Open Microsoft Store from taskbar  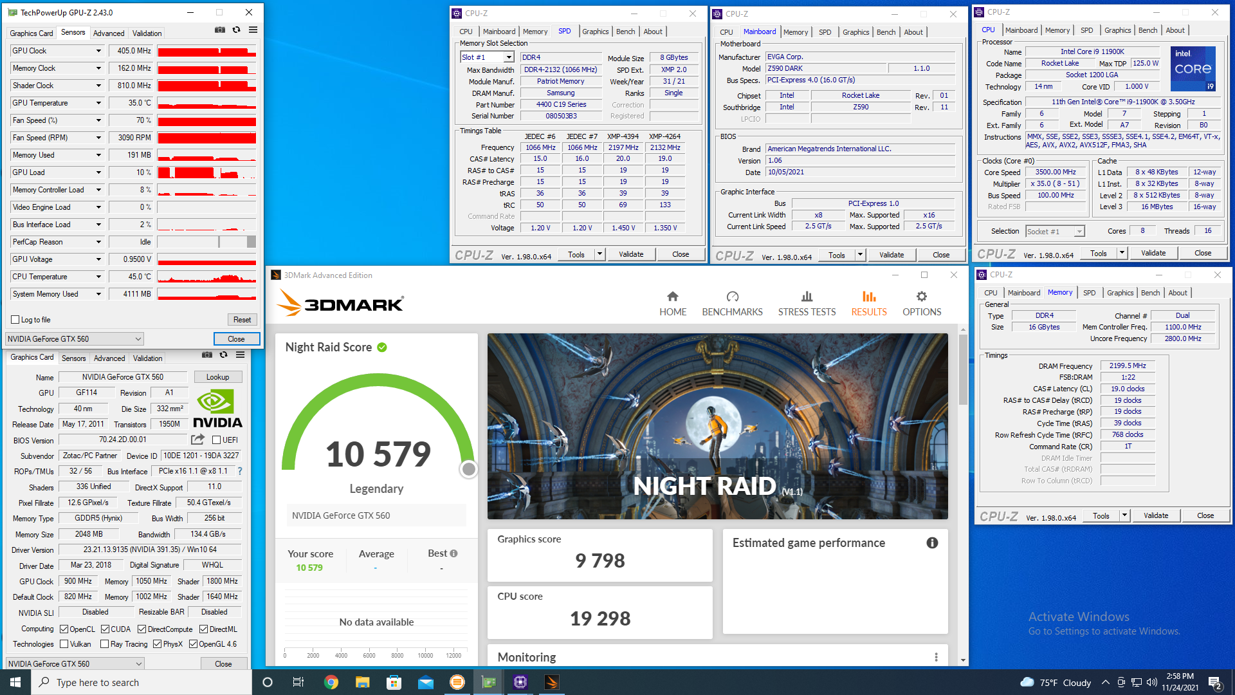394,682
